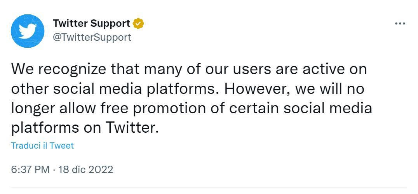418x194 pixels.
Task: Visit the @TwitterSupport handle link
Action: click(92, 37)
